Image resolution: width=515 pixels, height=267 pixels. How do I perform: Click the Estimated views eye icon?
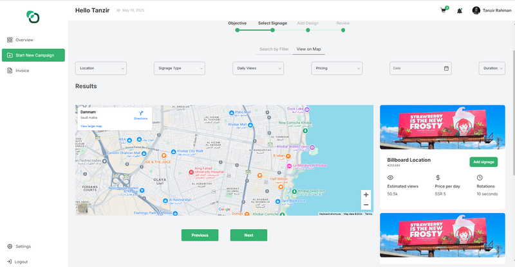click(390, 178)
